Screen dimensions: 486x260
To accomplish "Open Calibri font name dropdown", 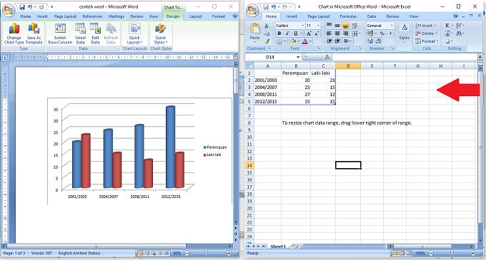I will [x=302, y=26].
